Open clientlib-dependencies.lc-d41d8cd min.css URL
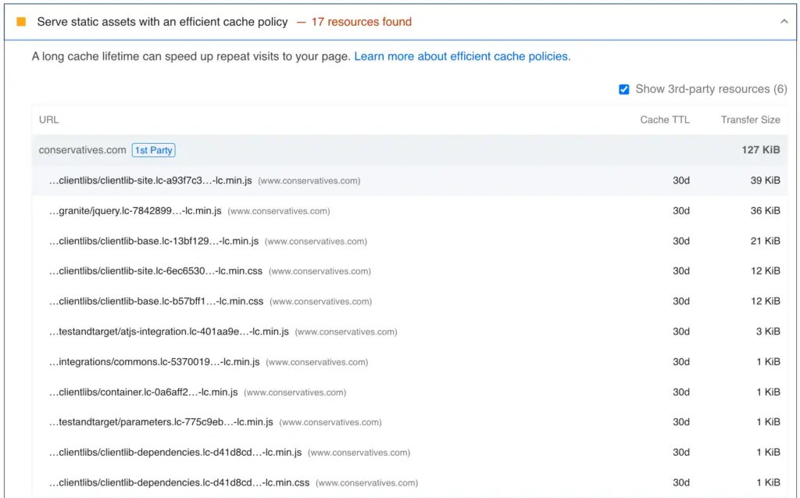 tap(179, 482)
